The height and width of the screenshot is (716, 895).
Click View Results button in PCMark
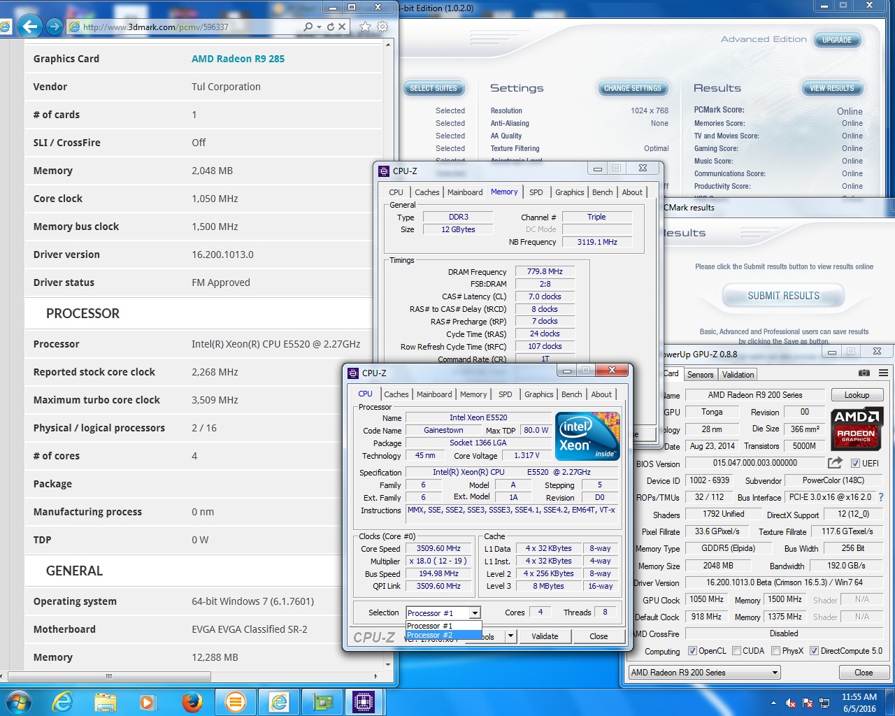831,88
